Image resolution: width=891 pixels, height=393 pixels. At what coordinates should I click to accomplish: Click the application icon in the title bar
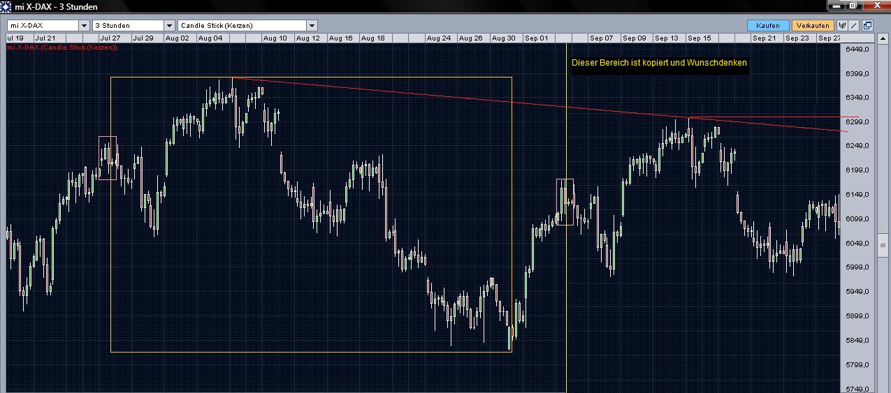click(6, 6)
